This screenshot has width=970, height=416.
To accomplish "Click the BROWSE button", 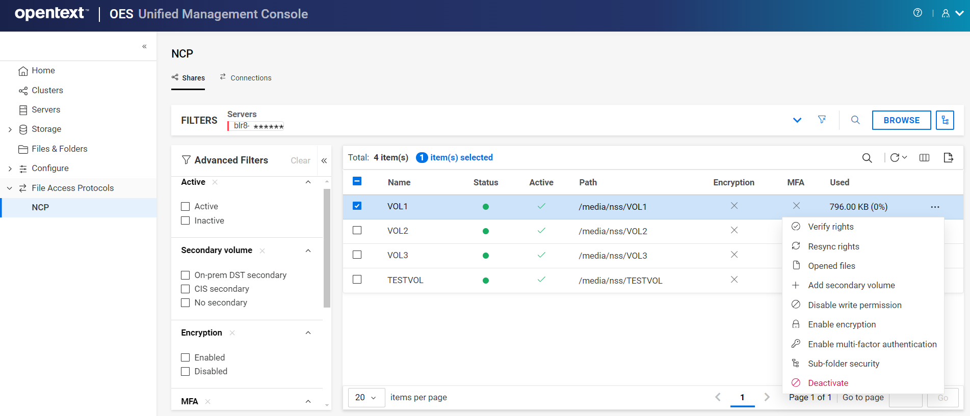I will pos(901,120).
